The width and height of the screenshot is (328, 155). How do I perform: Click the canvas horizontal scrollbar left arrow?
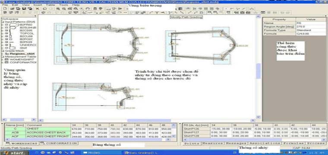click(41, 121)
